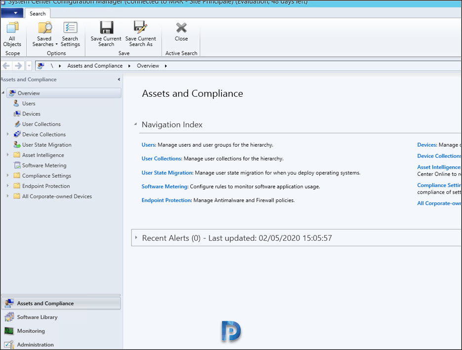
Task: Open the navigation history dropdown arrow
Action: tap(29, 66)
